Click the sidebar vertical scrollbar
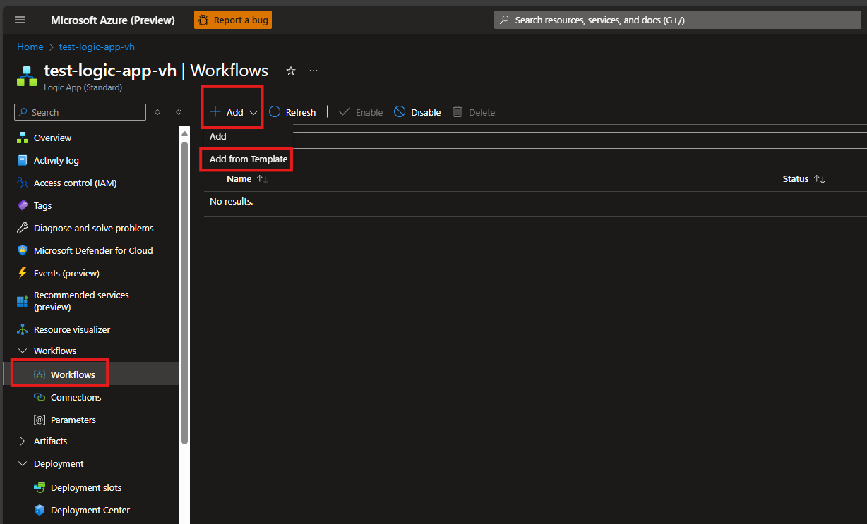The width and height of the screenshot is (867, 524). click(x=185, y=293)
